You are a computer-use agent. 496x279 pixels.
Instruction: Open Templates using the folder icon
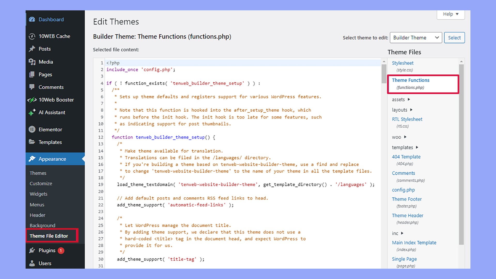(x=32, y=142)
